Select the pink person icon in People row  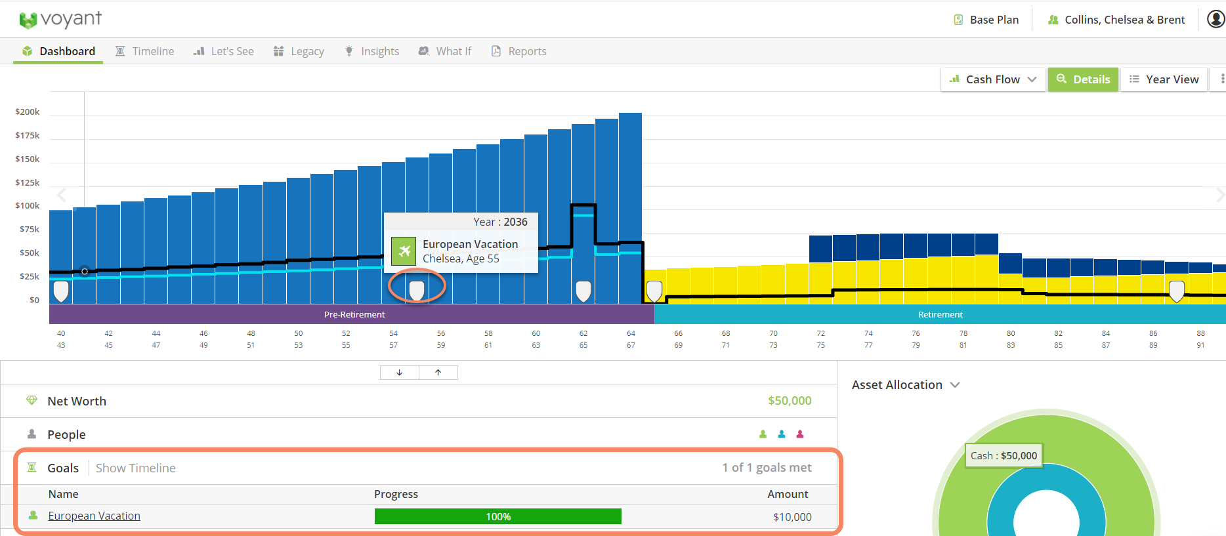pos(800,434)
